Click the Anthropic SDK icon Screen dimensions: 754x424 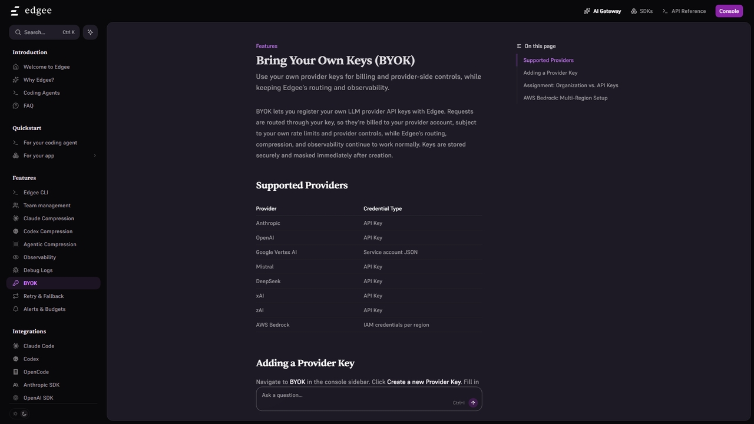tap(16, 385)
